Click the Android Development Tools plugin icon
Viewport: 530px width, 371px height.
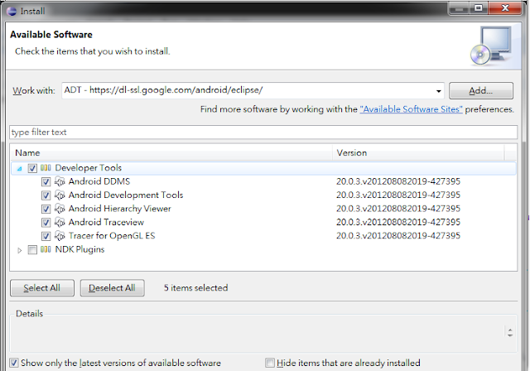tap(60, 195)
